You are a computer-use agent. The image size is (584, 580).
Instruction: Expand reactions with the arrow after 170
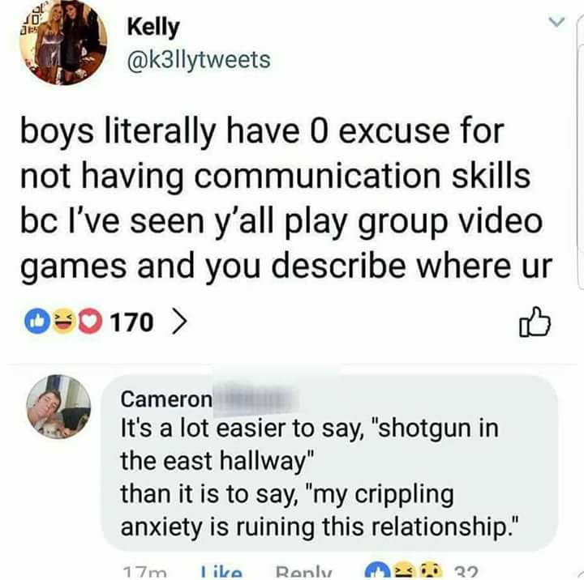pyautogui.click(x=178, y=322)
